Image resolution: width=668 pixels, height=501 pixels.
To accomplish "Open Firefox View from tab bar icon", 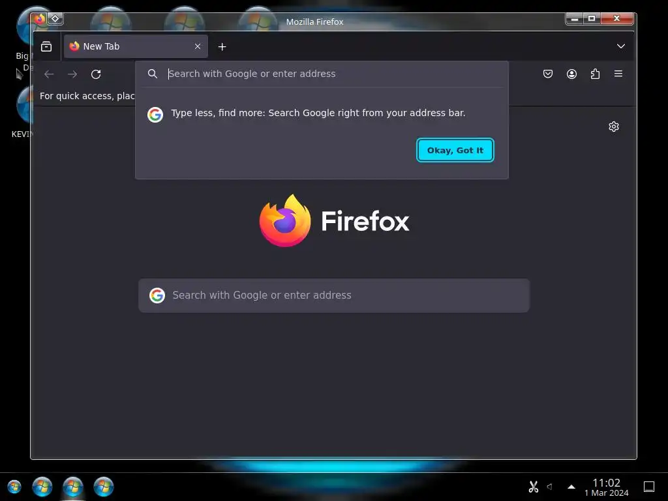I will click(x=46, y=46).
